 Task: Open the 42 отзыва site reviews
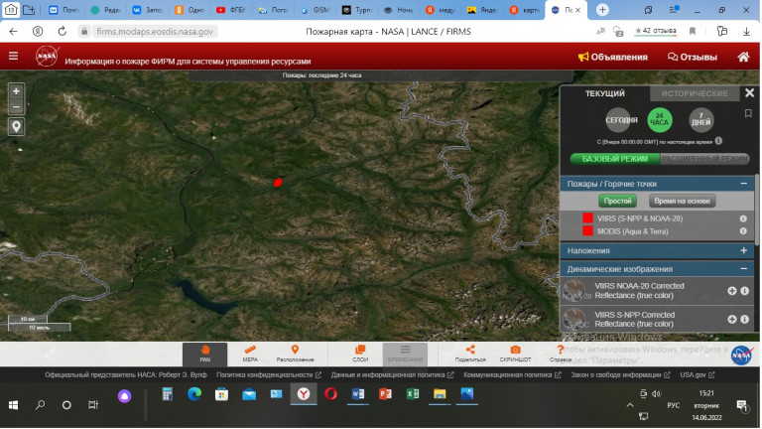(656, 31)
